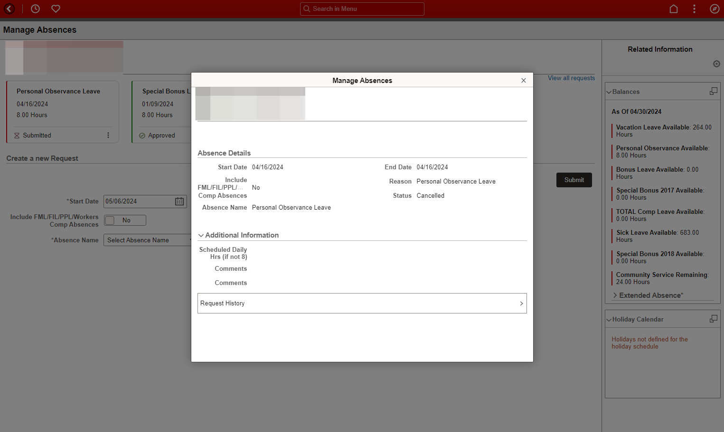Click the Search in Menu field

[362, 9]
